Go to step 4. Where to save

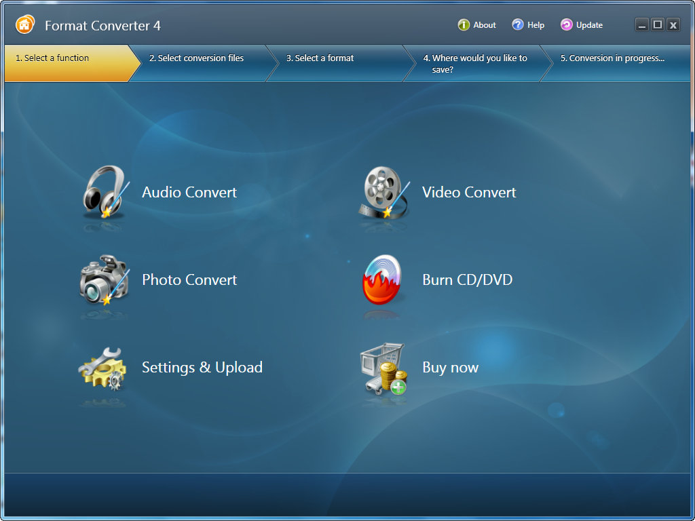pyautogui.click(x=478, y=63)
